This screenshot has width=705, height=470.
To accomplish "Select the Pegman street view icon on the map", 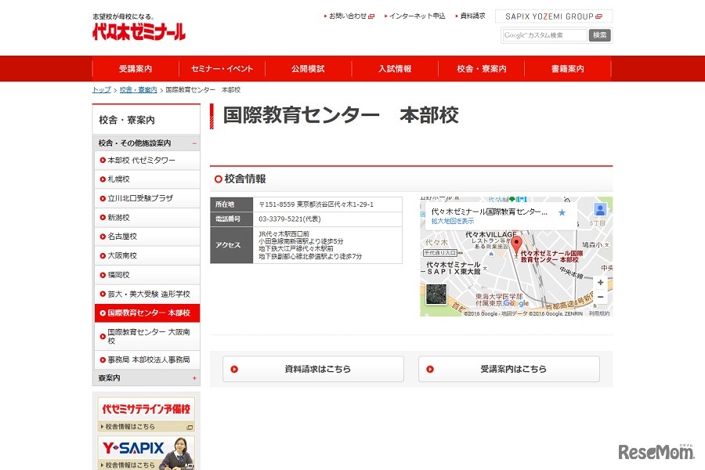I will click(599, 210).
